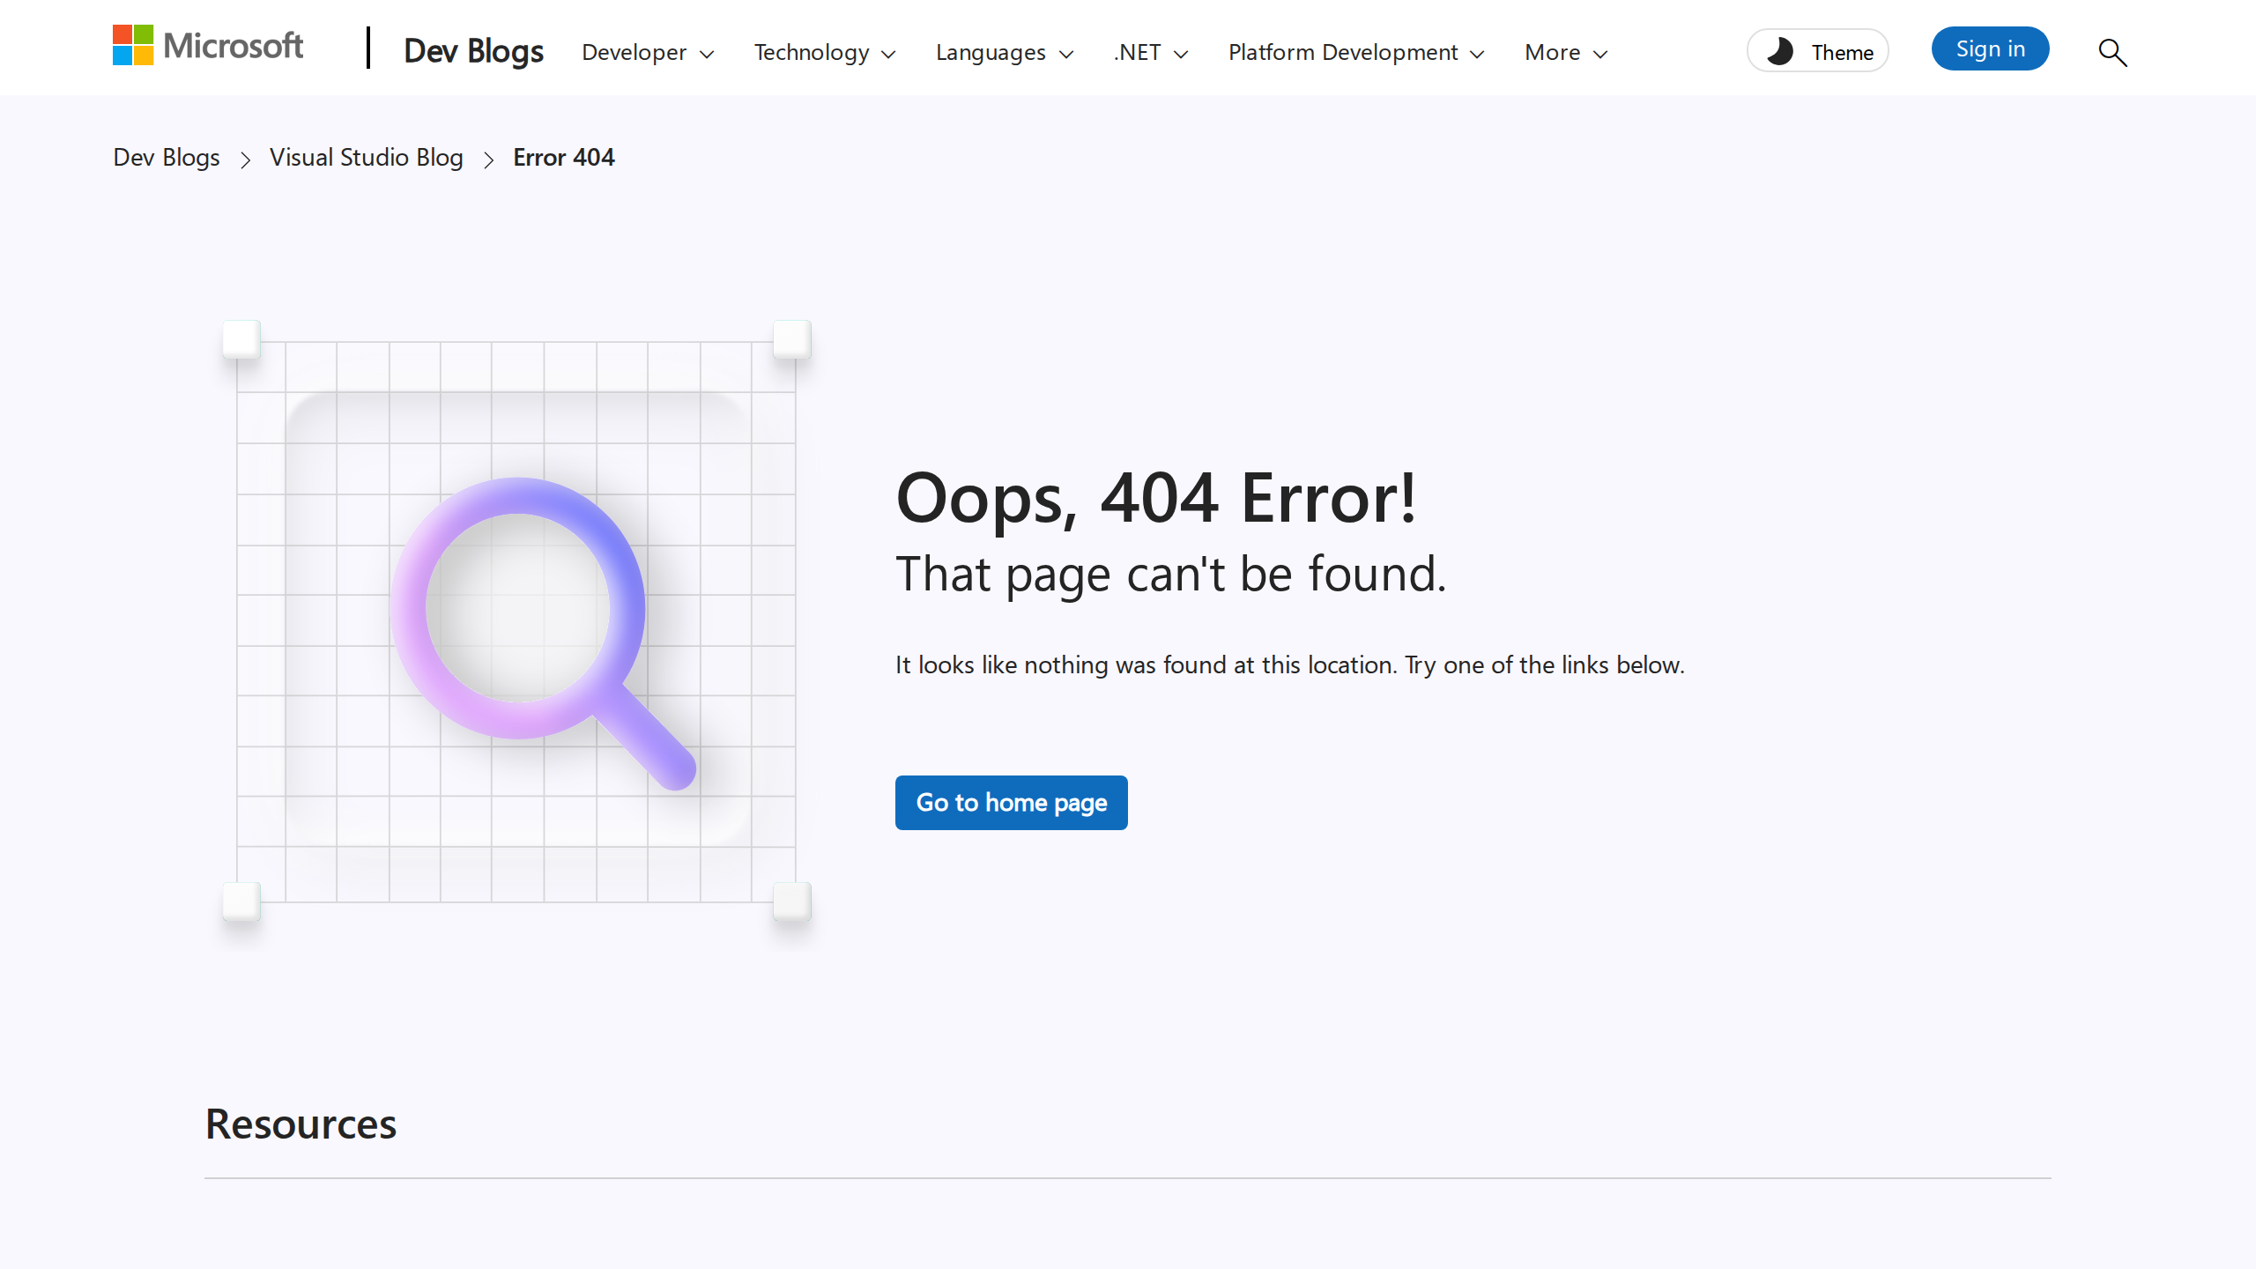Open search with the magnifier icon

click(x=2112, y=53)
